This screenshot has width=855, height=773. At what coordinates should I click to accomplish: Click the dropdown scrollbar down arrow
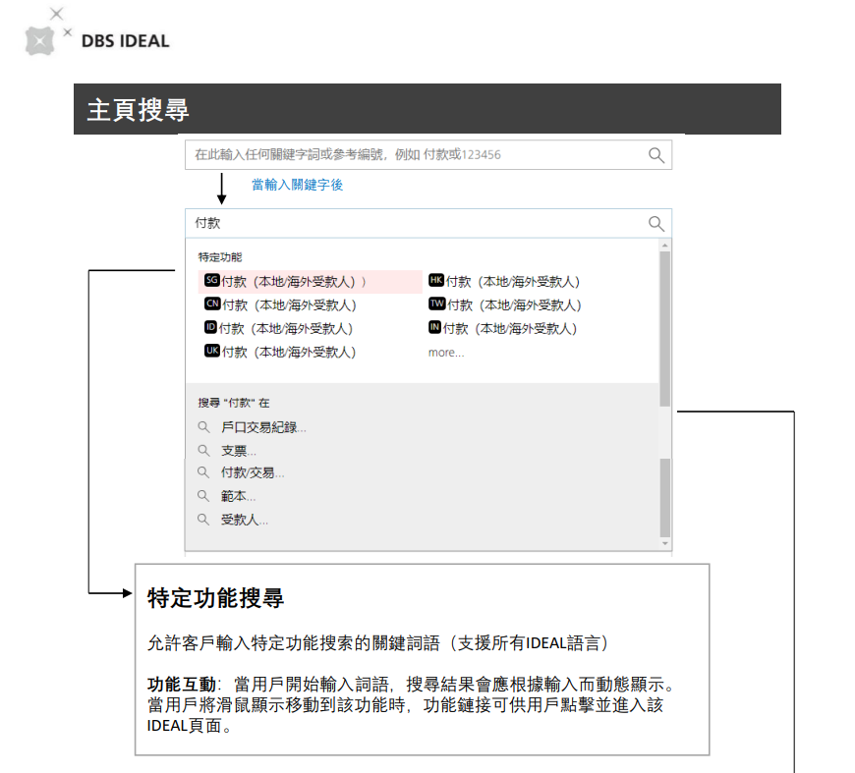664,543
